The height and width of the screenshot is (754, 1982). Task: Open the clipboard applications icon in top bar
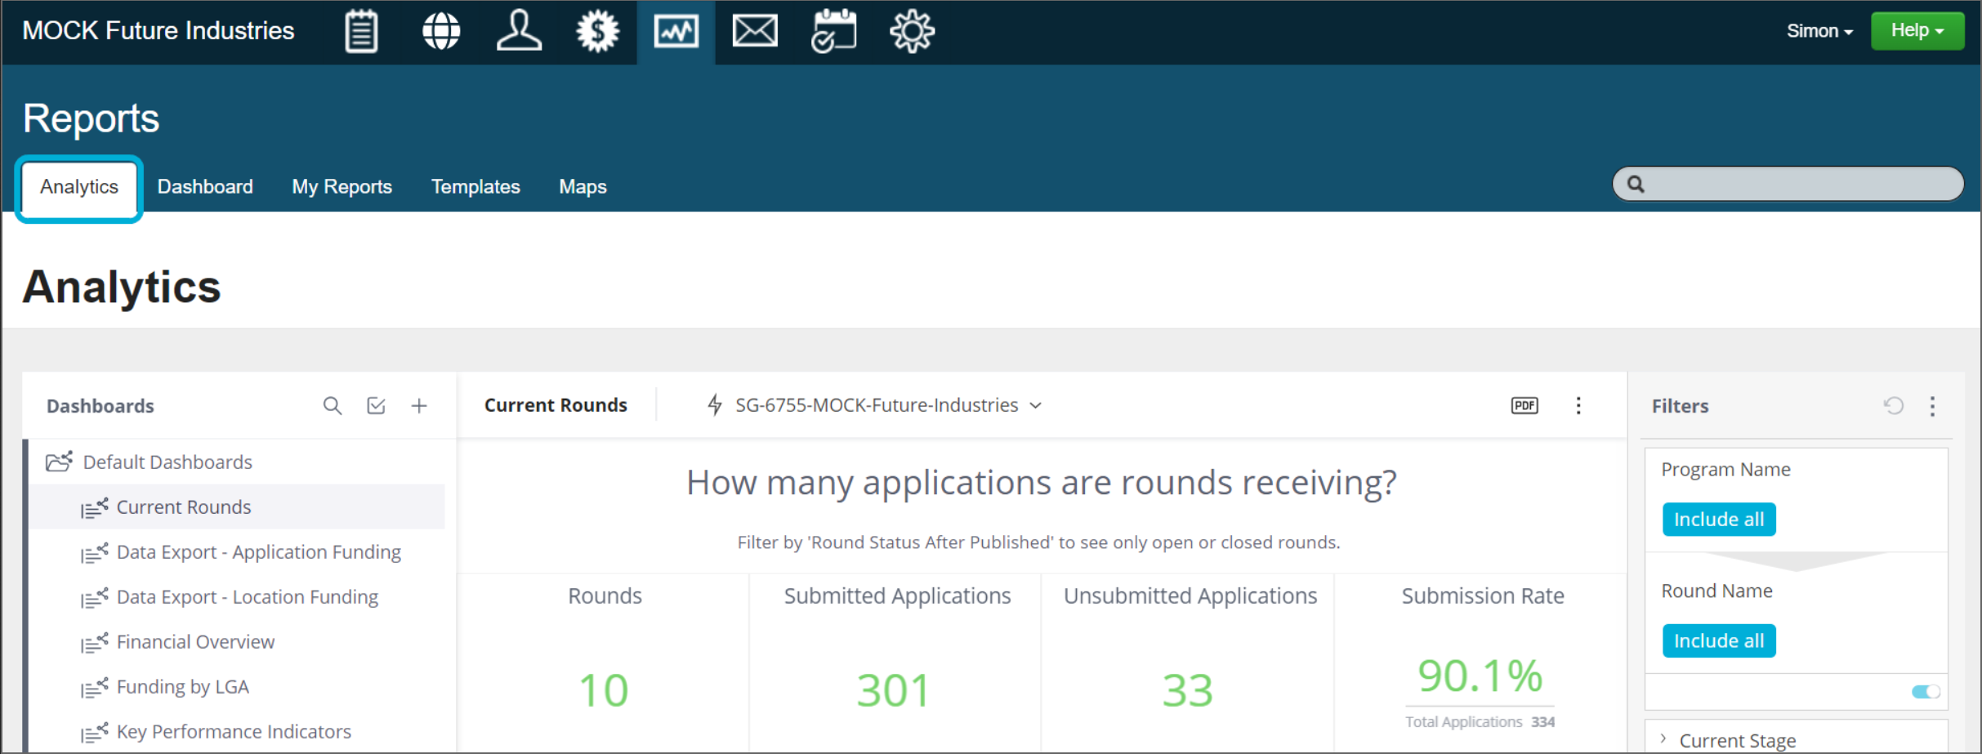point(361,32)
